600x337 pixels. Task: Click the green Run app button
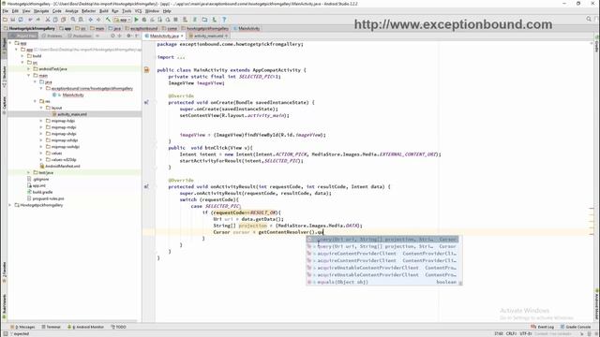pos(136,20)
